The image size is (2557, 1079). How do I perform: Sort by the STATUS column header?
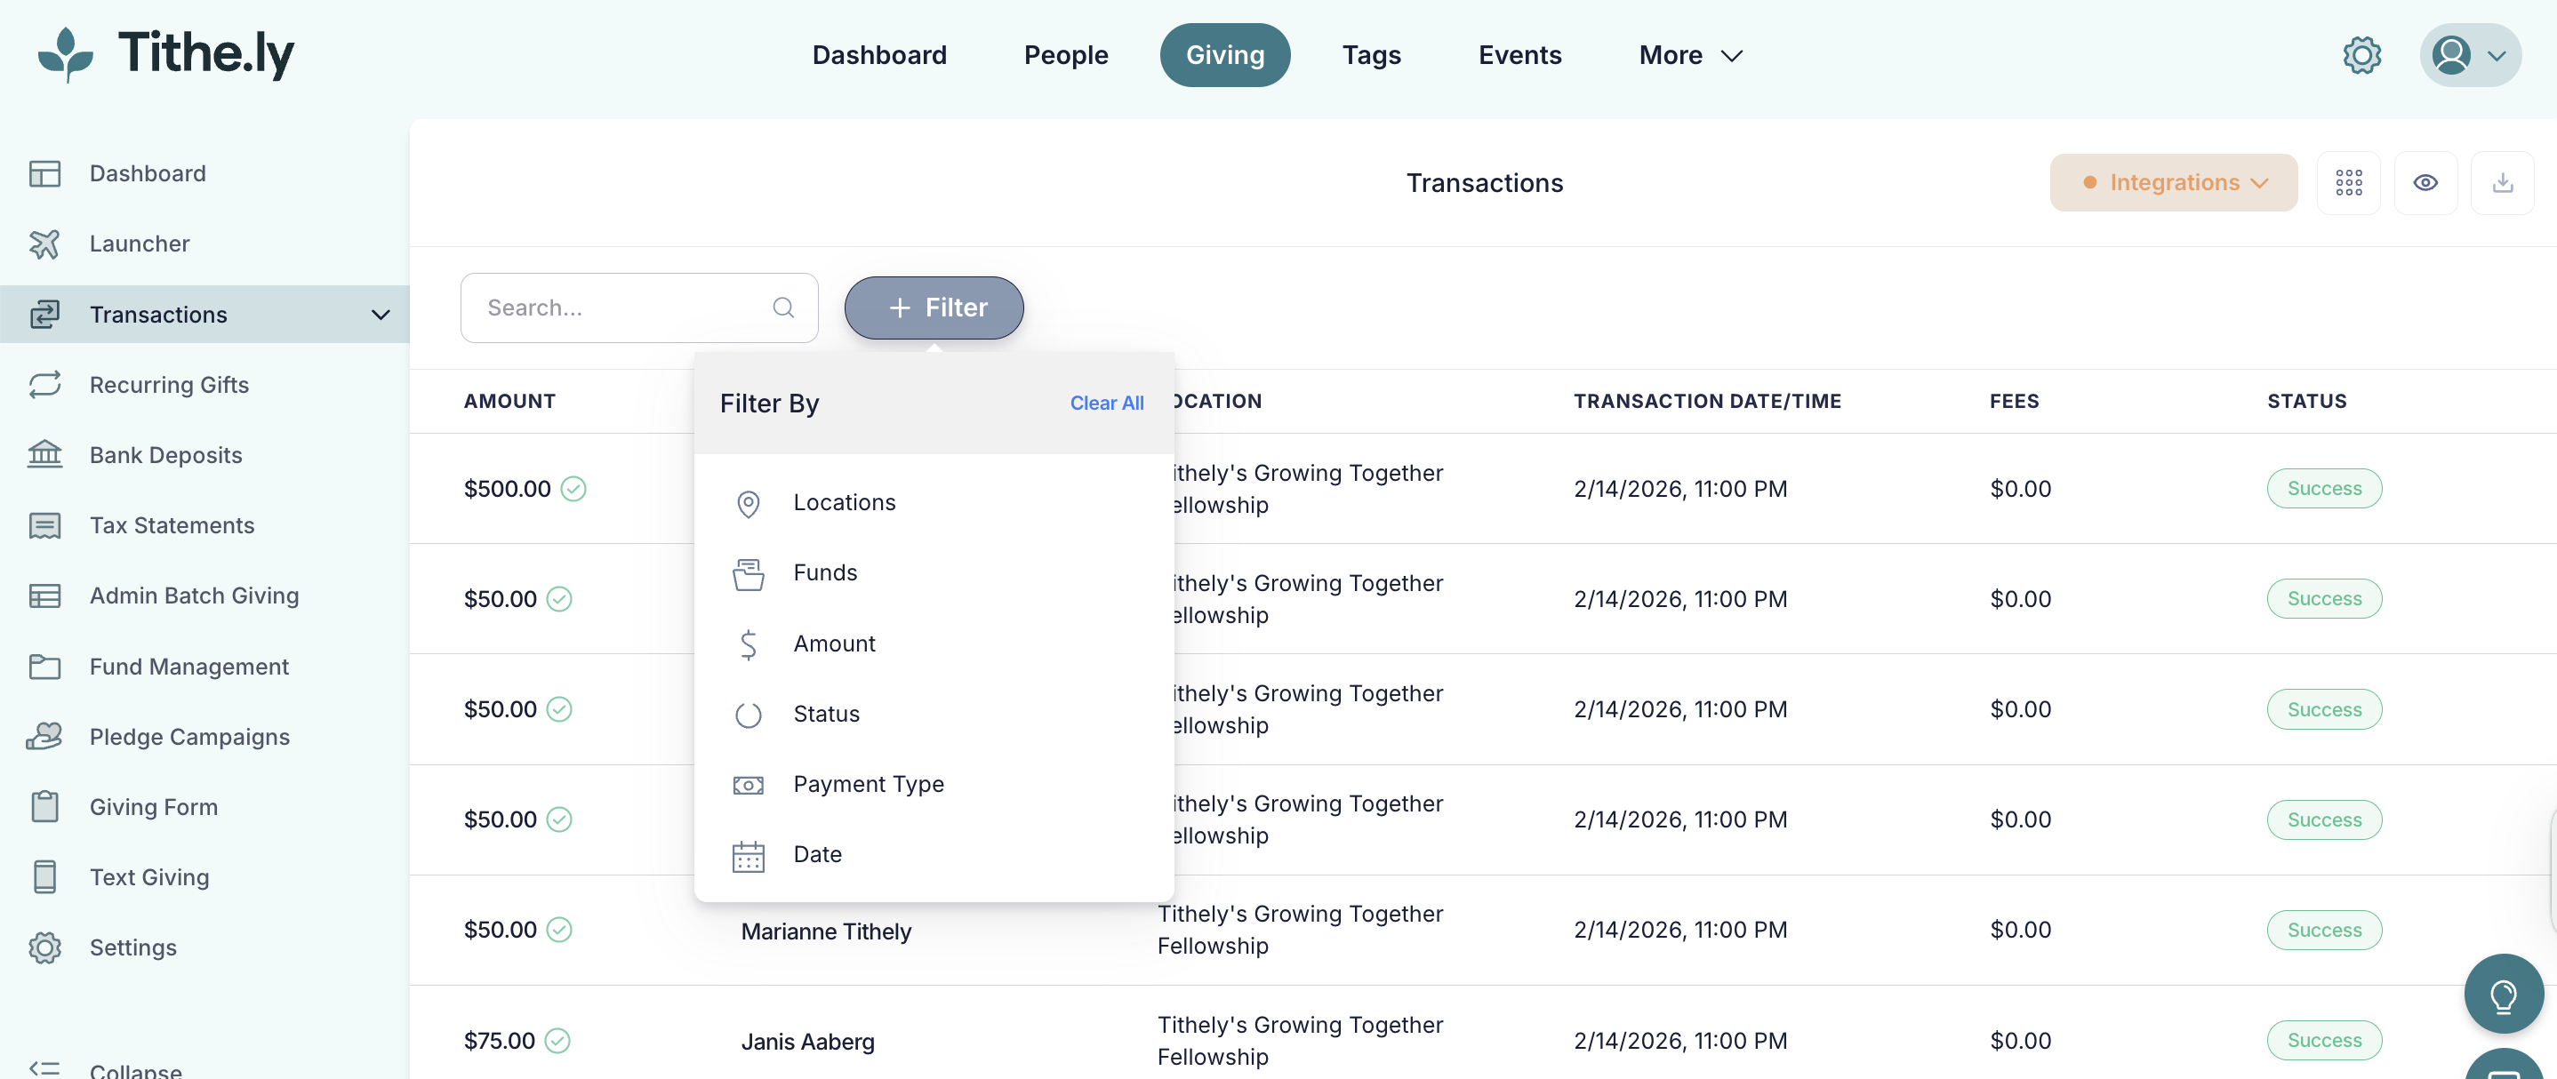[x=2307, y=401]
